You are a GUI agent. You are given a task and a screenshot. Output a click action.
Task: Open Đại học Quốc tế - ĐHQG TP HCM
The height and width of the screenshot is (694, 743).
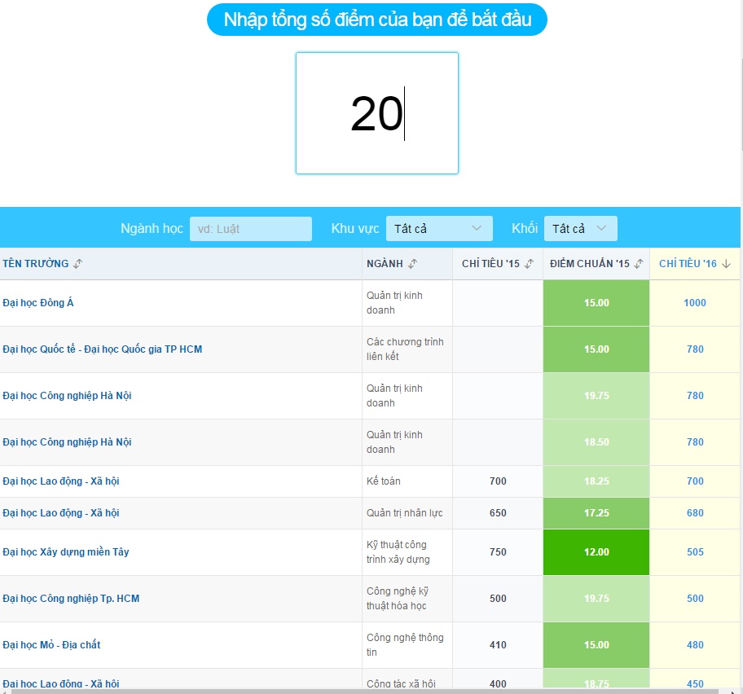click(102, 349)
